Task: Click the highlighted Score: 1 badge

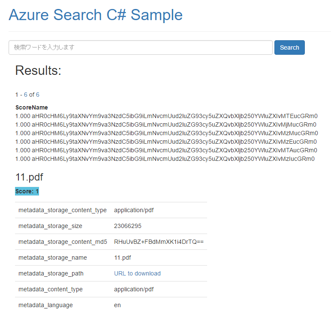Action: click(27, 191)
